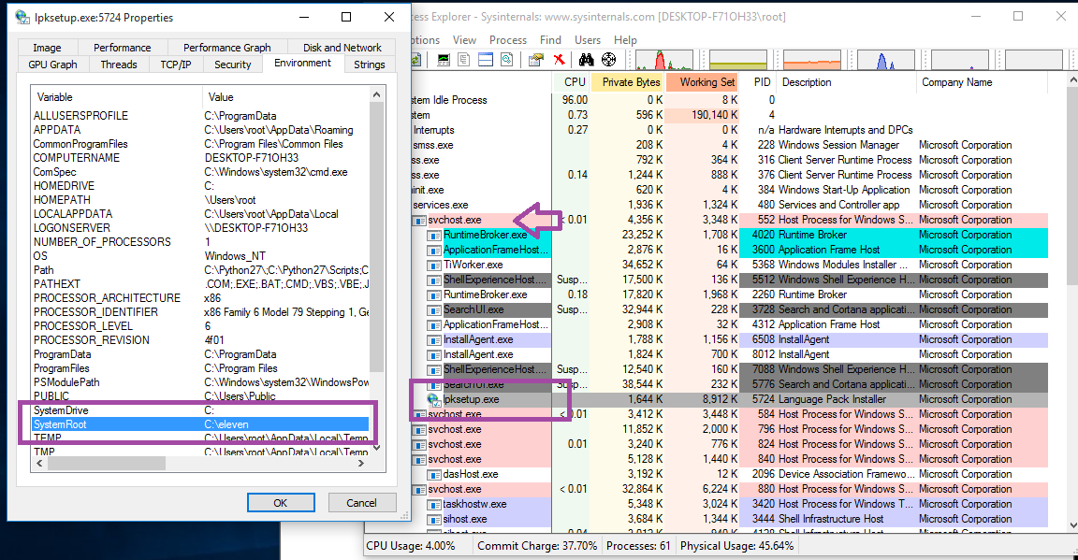Switch to the Disk and Network tab
The width and height of the screenshot is (1078, 560).
(x=342, y=48)
